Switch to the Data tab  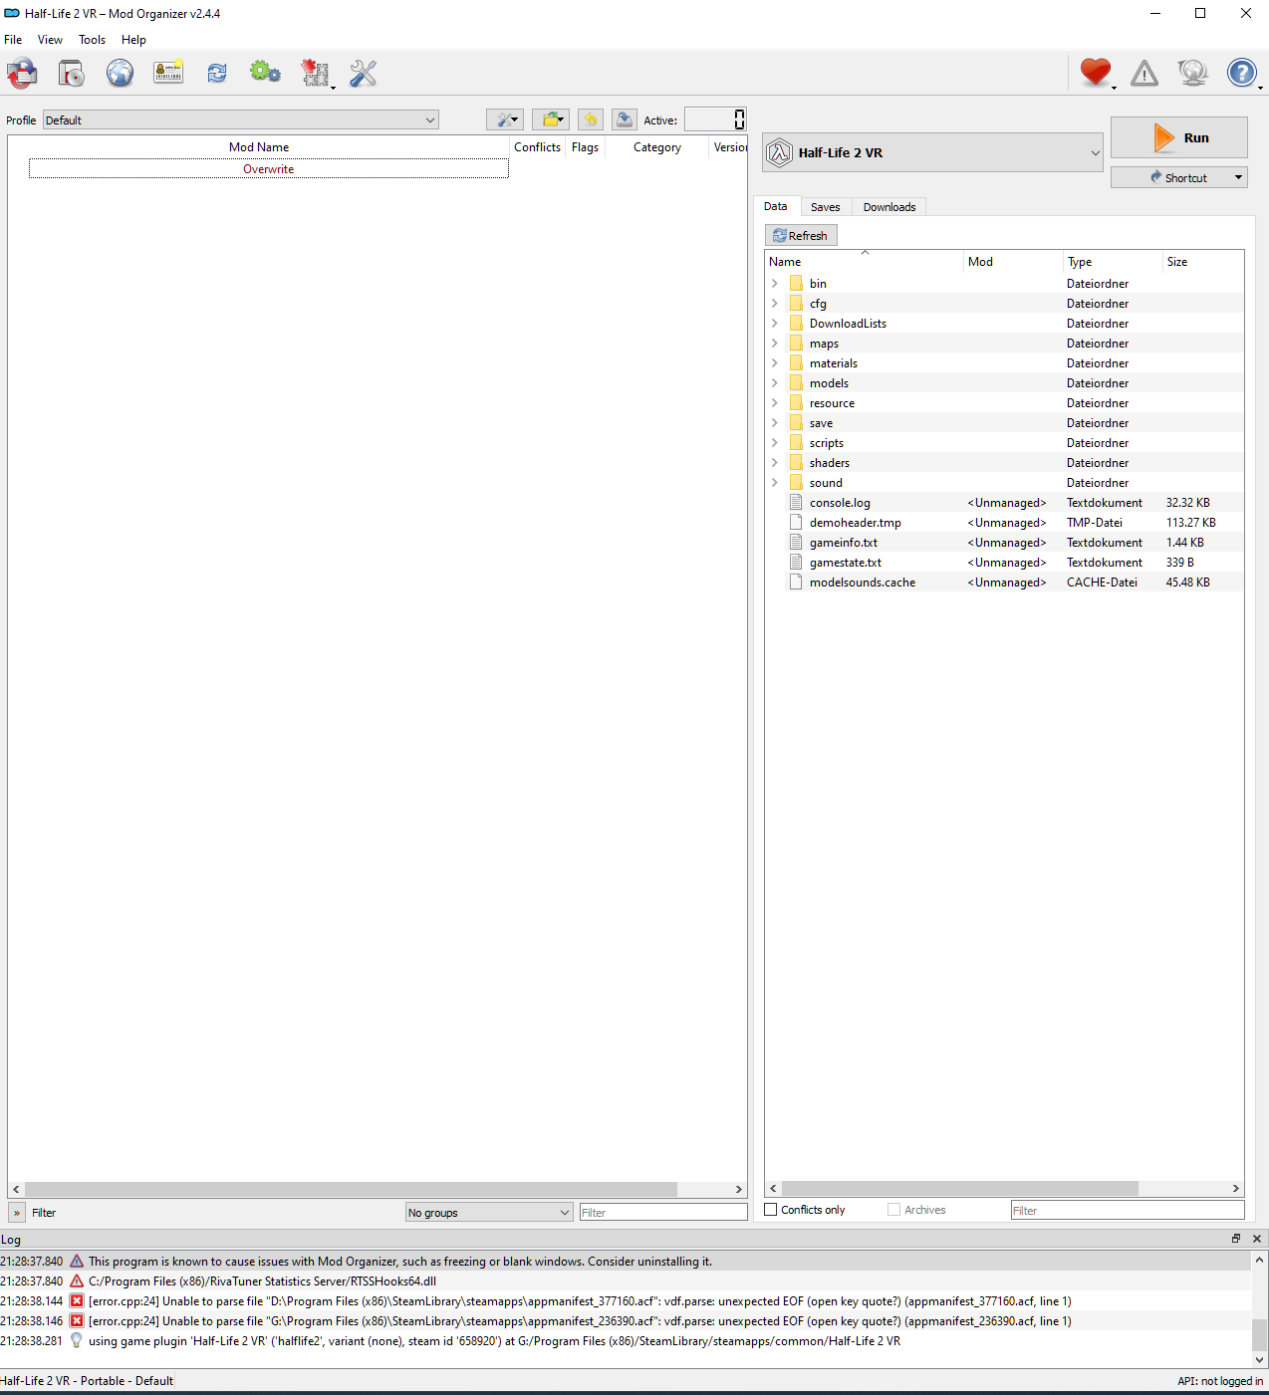(776, 206)
